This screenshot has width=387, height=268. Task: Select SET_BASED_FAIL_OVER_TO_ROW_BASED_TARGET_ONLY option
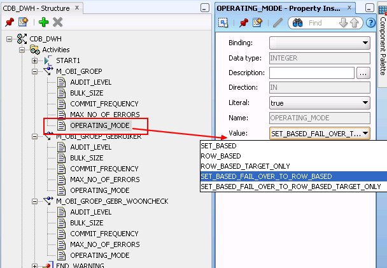pos(290,187)
